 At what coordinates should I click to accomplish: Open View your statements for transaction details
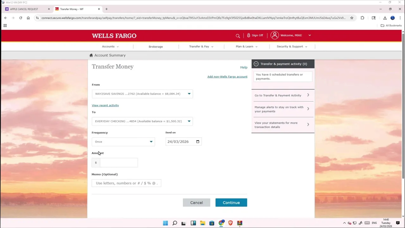tap(283, 125)
